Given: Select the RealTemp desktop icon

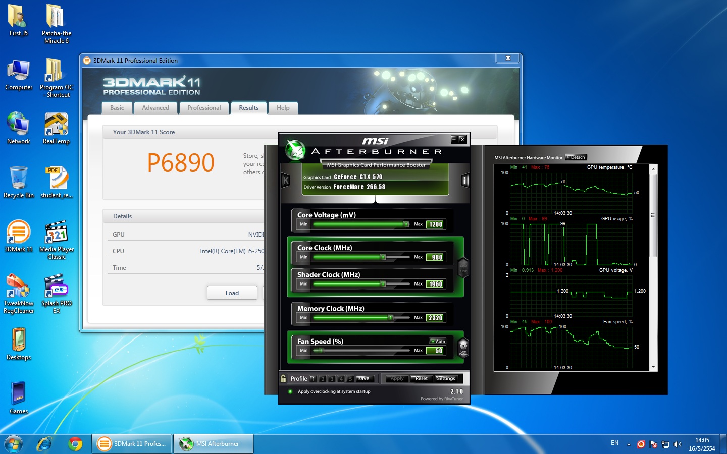Looking at the screenshot, I should (57, 129).
